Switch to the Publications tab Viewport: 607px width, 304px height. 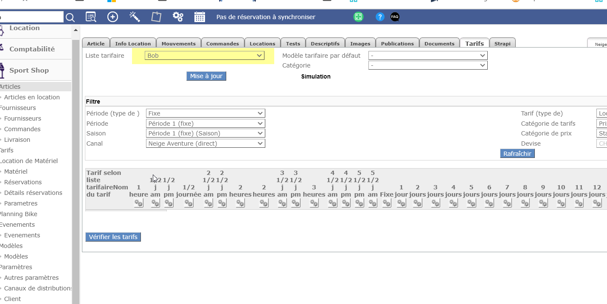tap(397, 43)
